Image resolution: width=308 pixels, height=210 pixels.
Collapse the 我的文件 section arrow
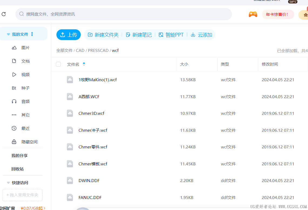[8, 34]
